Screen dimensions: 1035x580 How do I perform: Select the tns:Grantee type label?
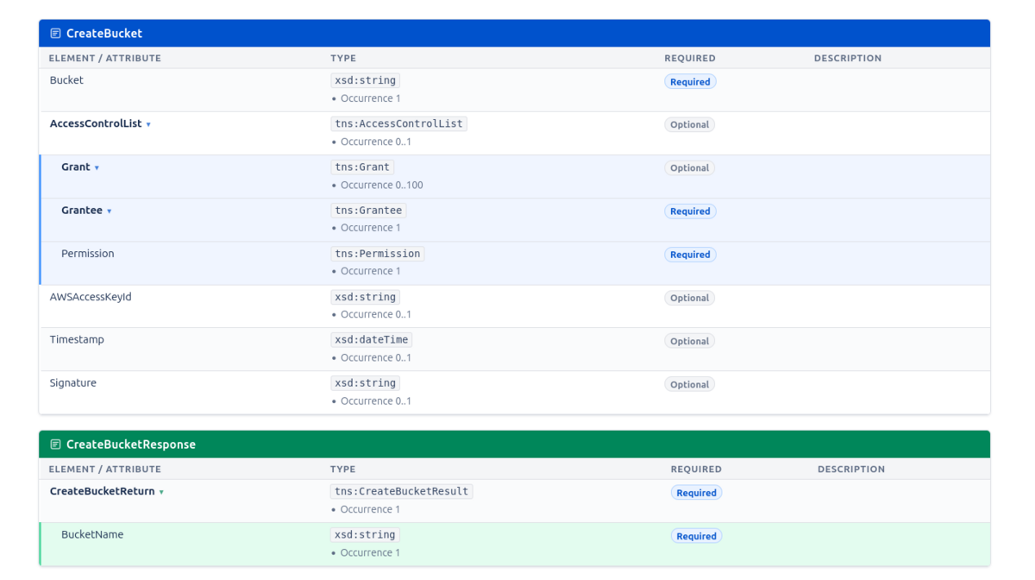368,210
